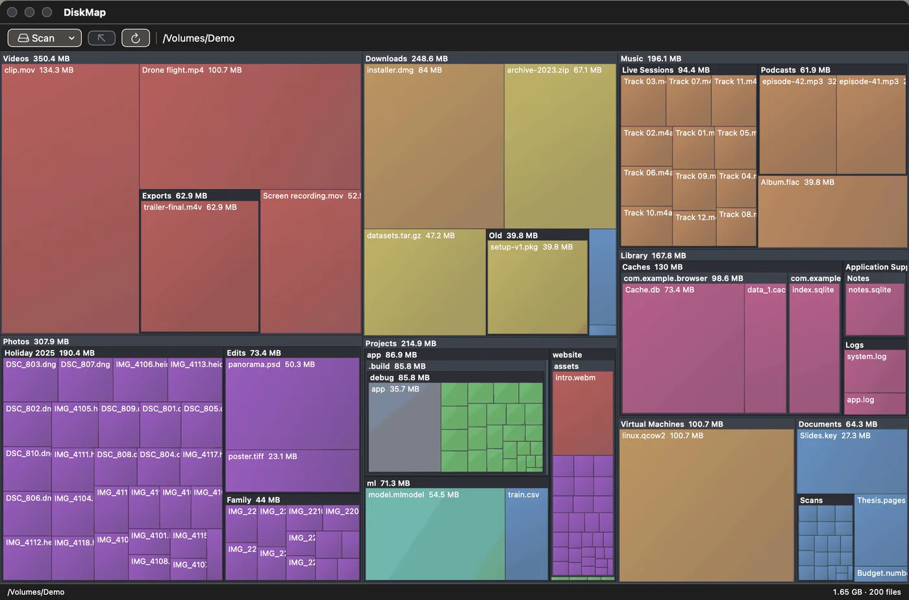Select the setup-v1.pkg block
The image size is (909, 600).
(x=538, y=288)
